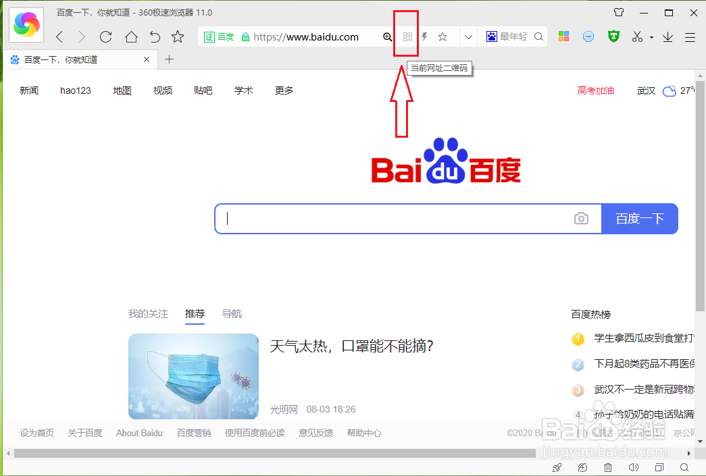
Task: Open the 更多 dropdown on the navigation bar
Action: 284,90
